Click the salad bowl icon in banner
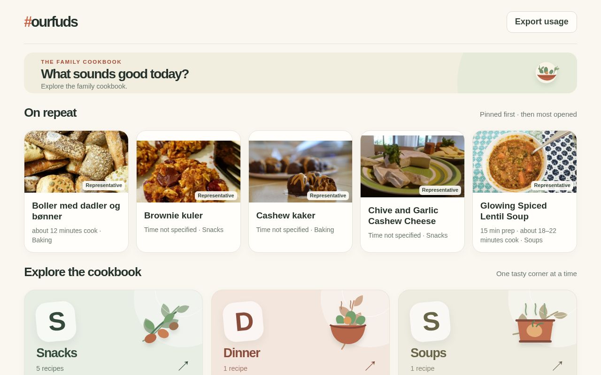Screen dimensions: 601x375 tap(547, 73)
